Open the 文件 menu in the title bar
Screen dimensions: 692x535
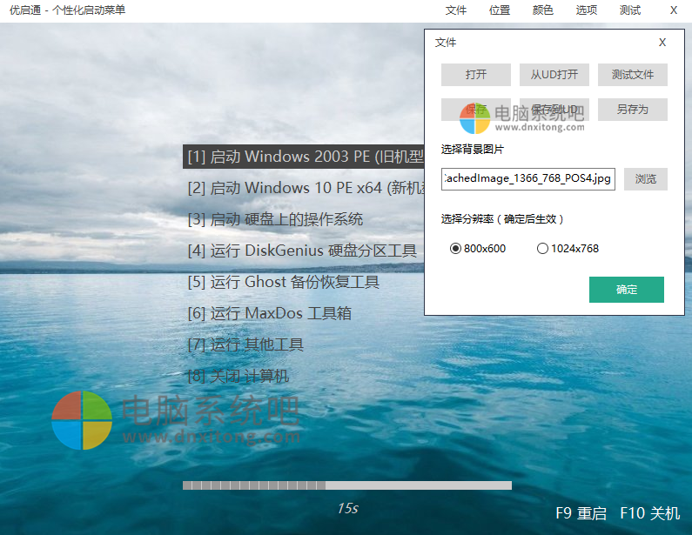point(455,10)
